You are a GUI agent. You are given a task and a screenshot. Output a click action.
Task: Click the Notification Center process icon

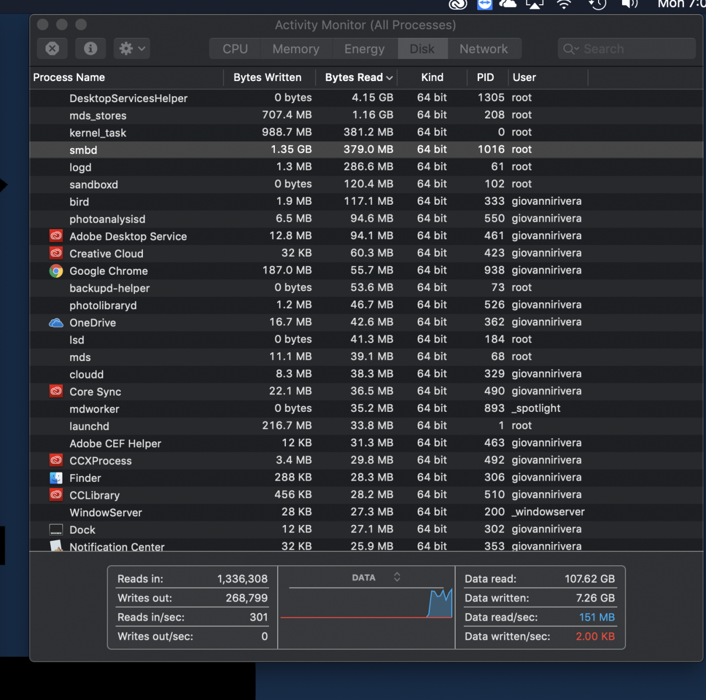pos(56,546)
